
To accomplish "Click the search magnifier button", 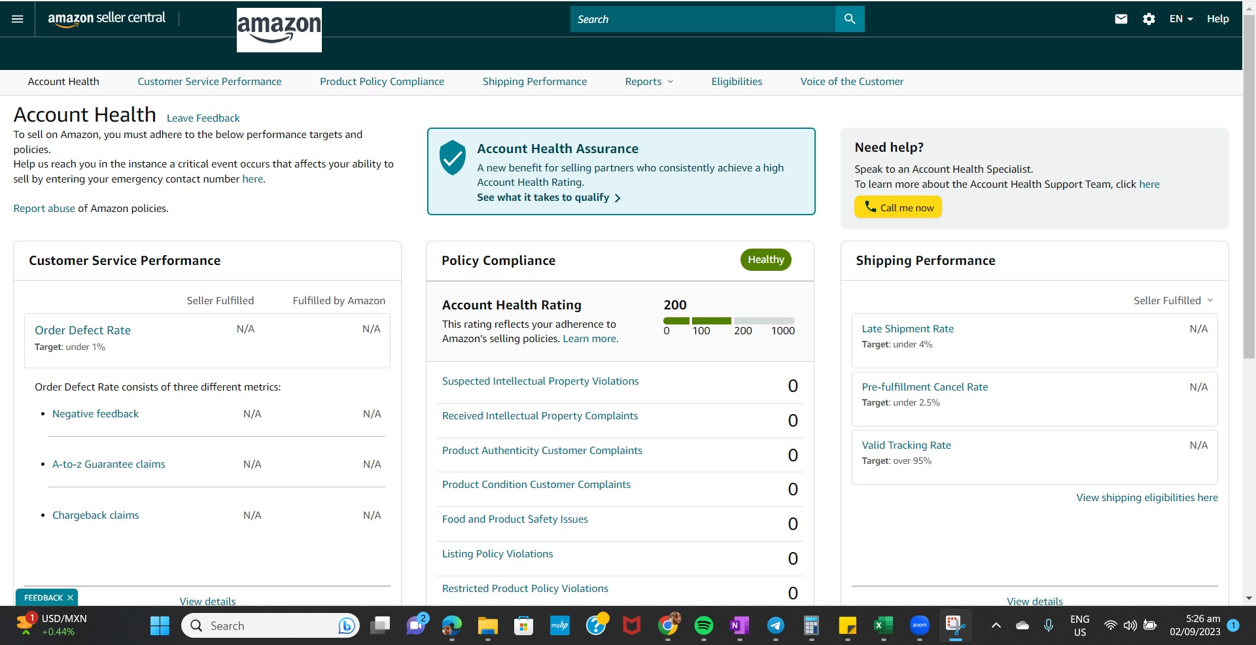I will click(x=850, y=19).
